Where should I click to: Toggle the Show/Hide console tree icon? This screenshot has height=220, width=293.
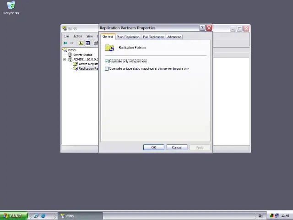pos(87,43)
